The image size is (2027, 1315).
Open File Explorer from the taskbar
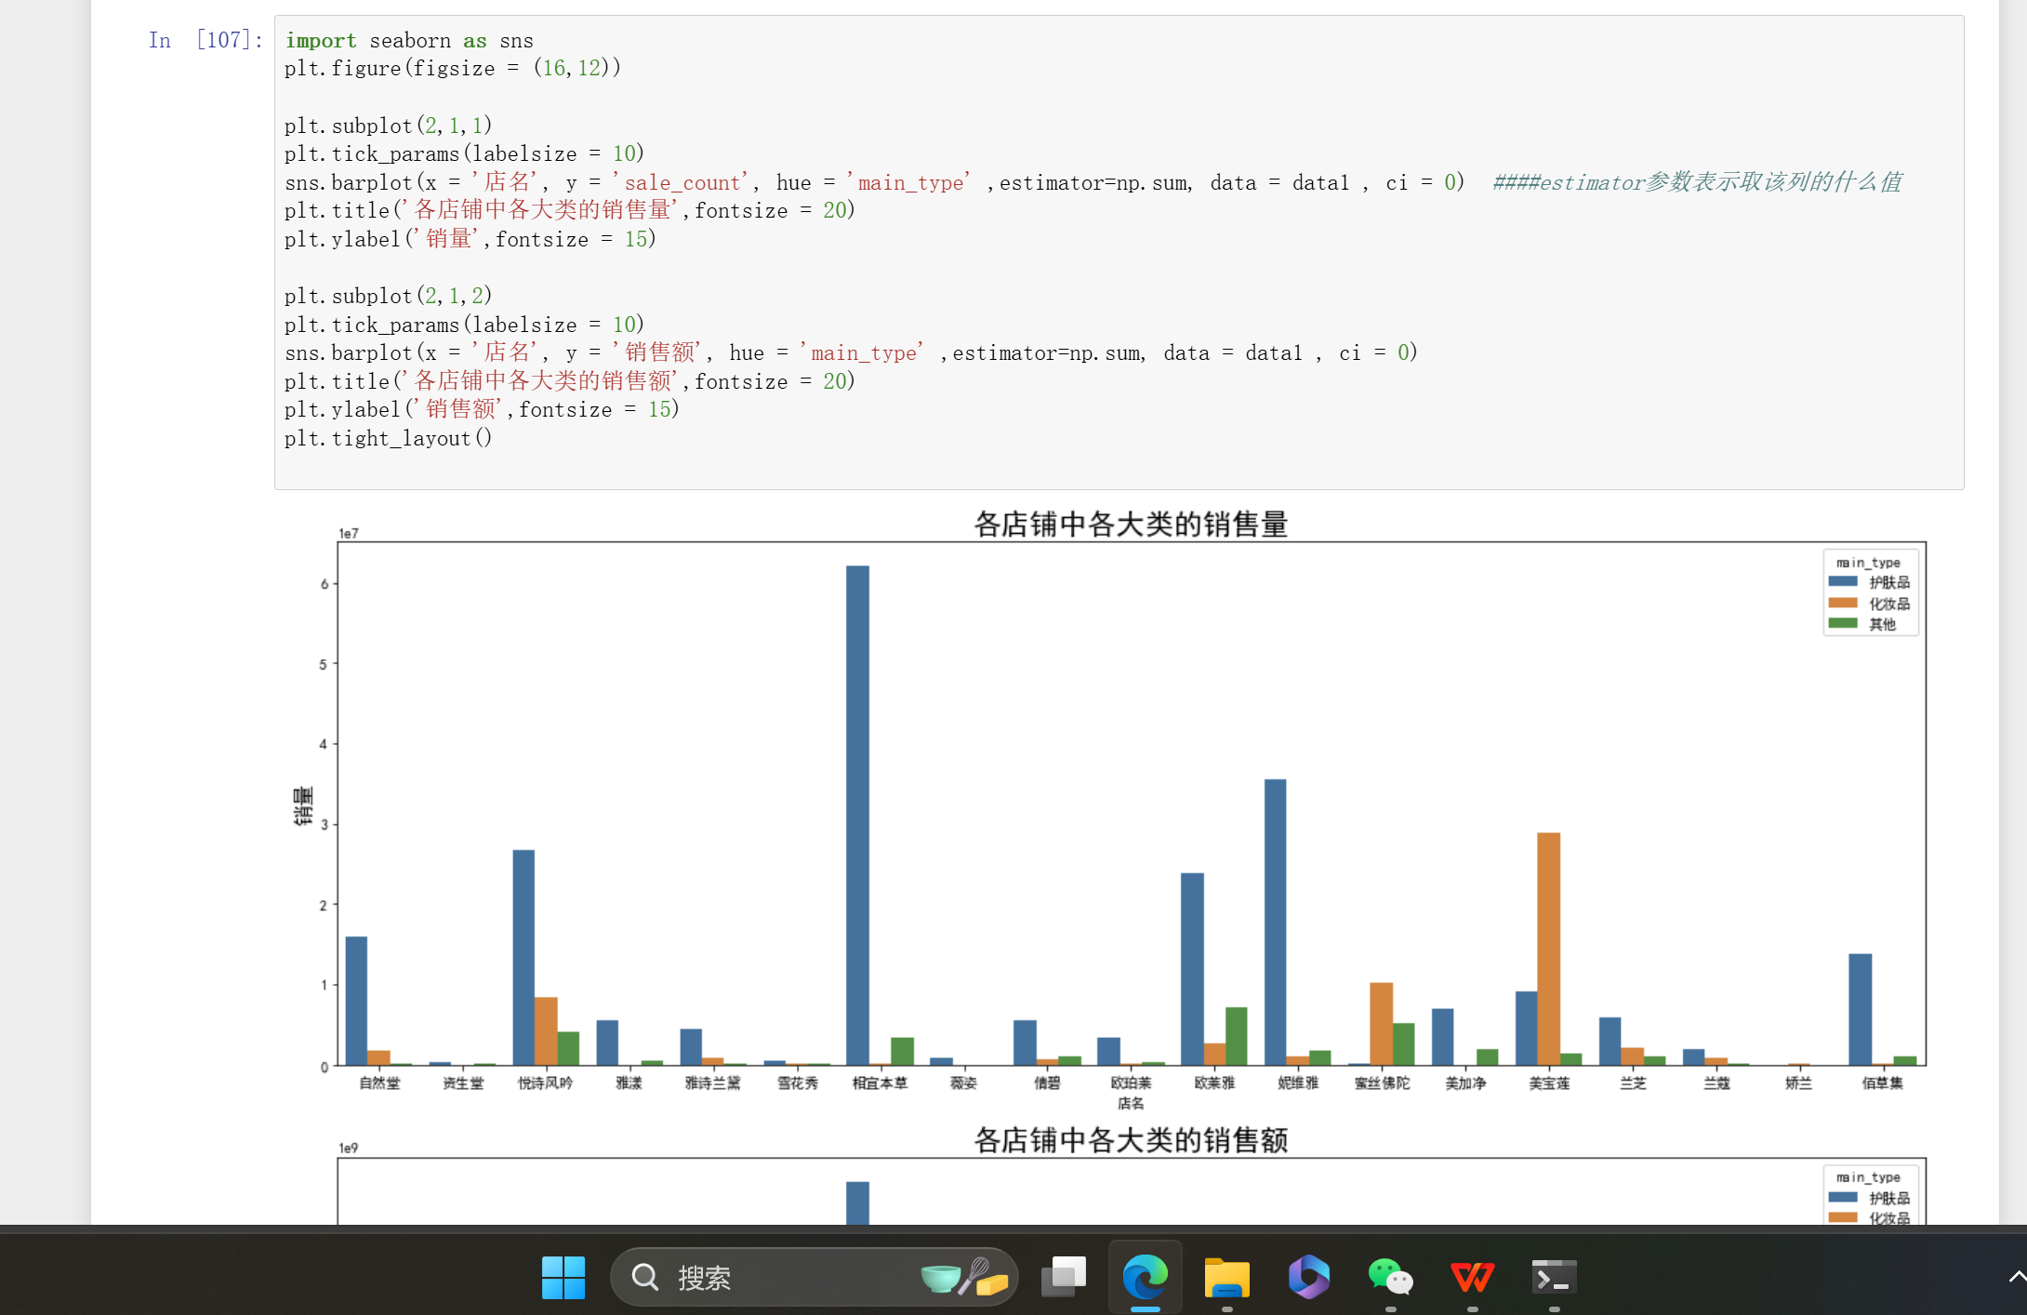(1226, 1278)
